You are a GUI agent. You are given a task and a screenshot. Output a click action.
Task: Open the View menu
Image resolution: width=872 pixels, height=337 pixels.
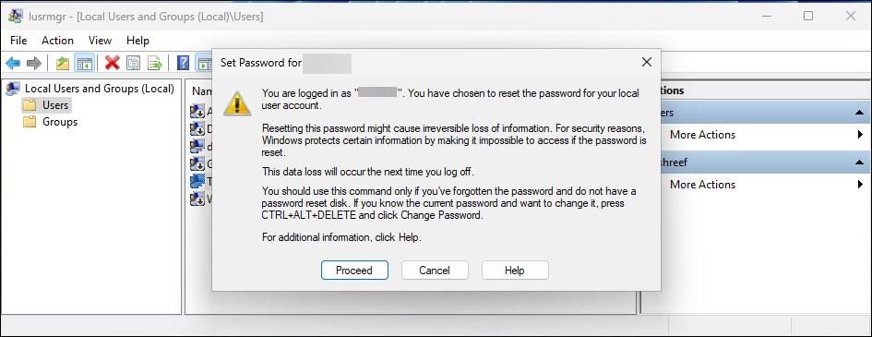pos(100,41)
